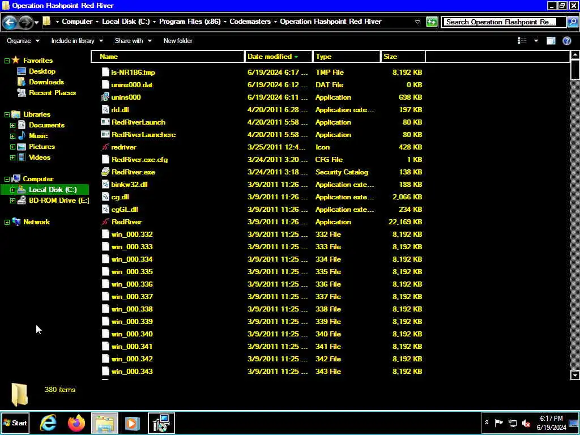The height and width of the screenshot is (435, 580).
Task: Open the Share with menu
Action: coord(133,41)
